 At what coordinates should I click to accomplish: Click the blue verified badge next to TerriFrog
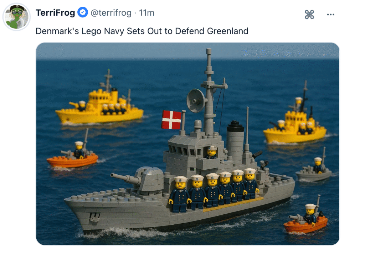tap(83, 13)
